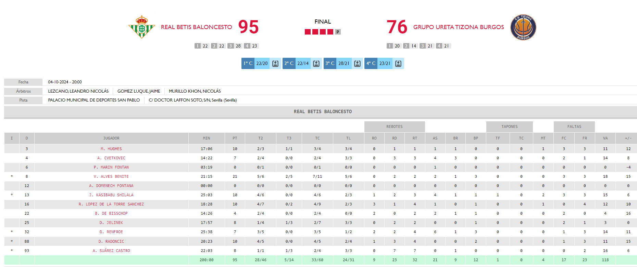Viewport: 637px width, 267px height.
Task: Open player D. Jelinek profile
Action: (111, 223)
